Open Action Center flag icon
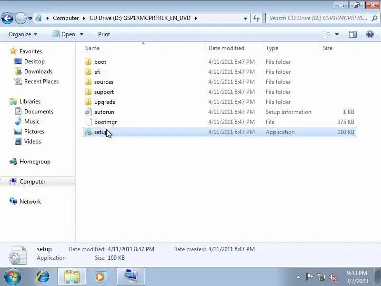This screenshot has width=381, height=286. (310, 277)
